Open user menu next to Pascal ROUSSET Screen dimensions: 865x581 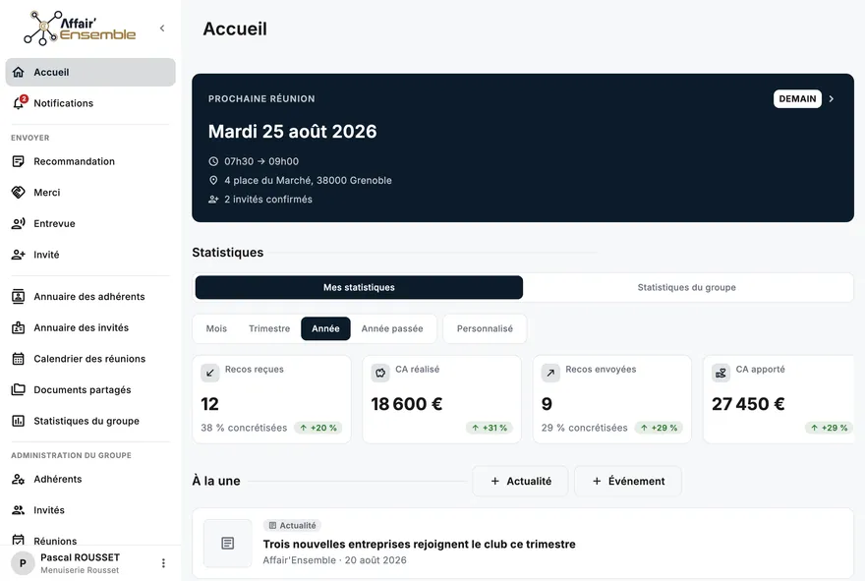pos(163,562)
